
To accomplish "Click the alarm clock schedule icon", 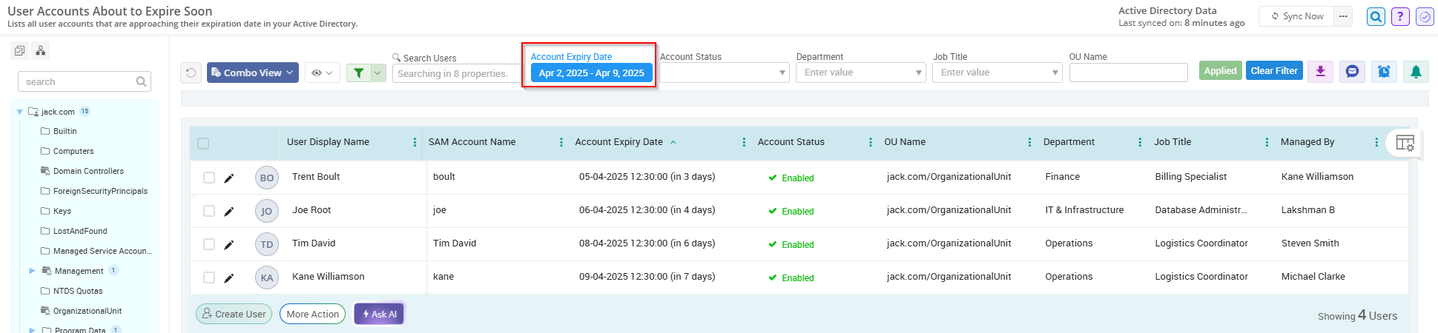I will click(1384, 71).
